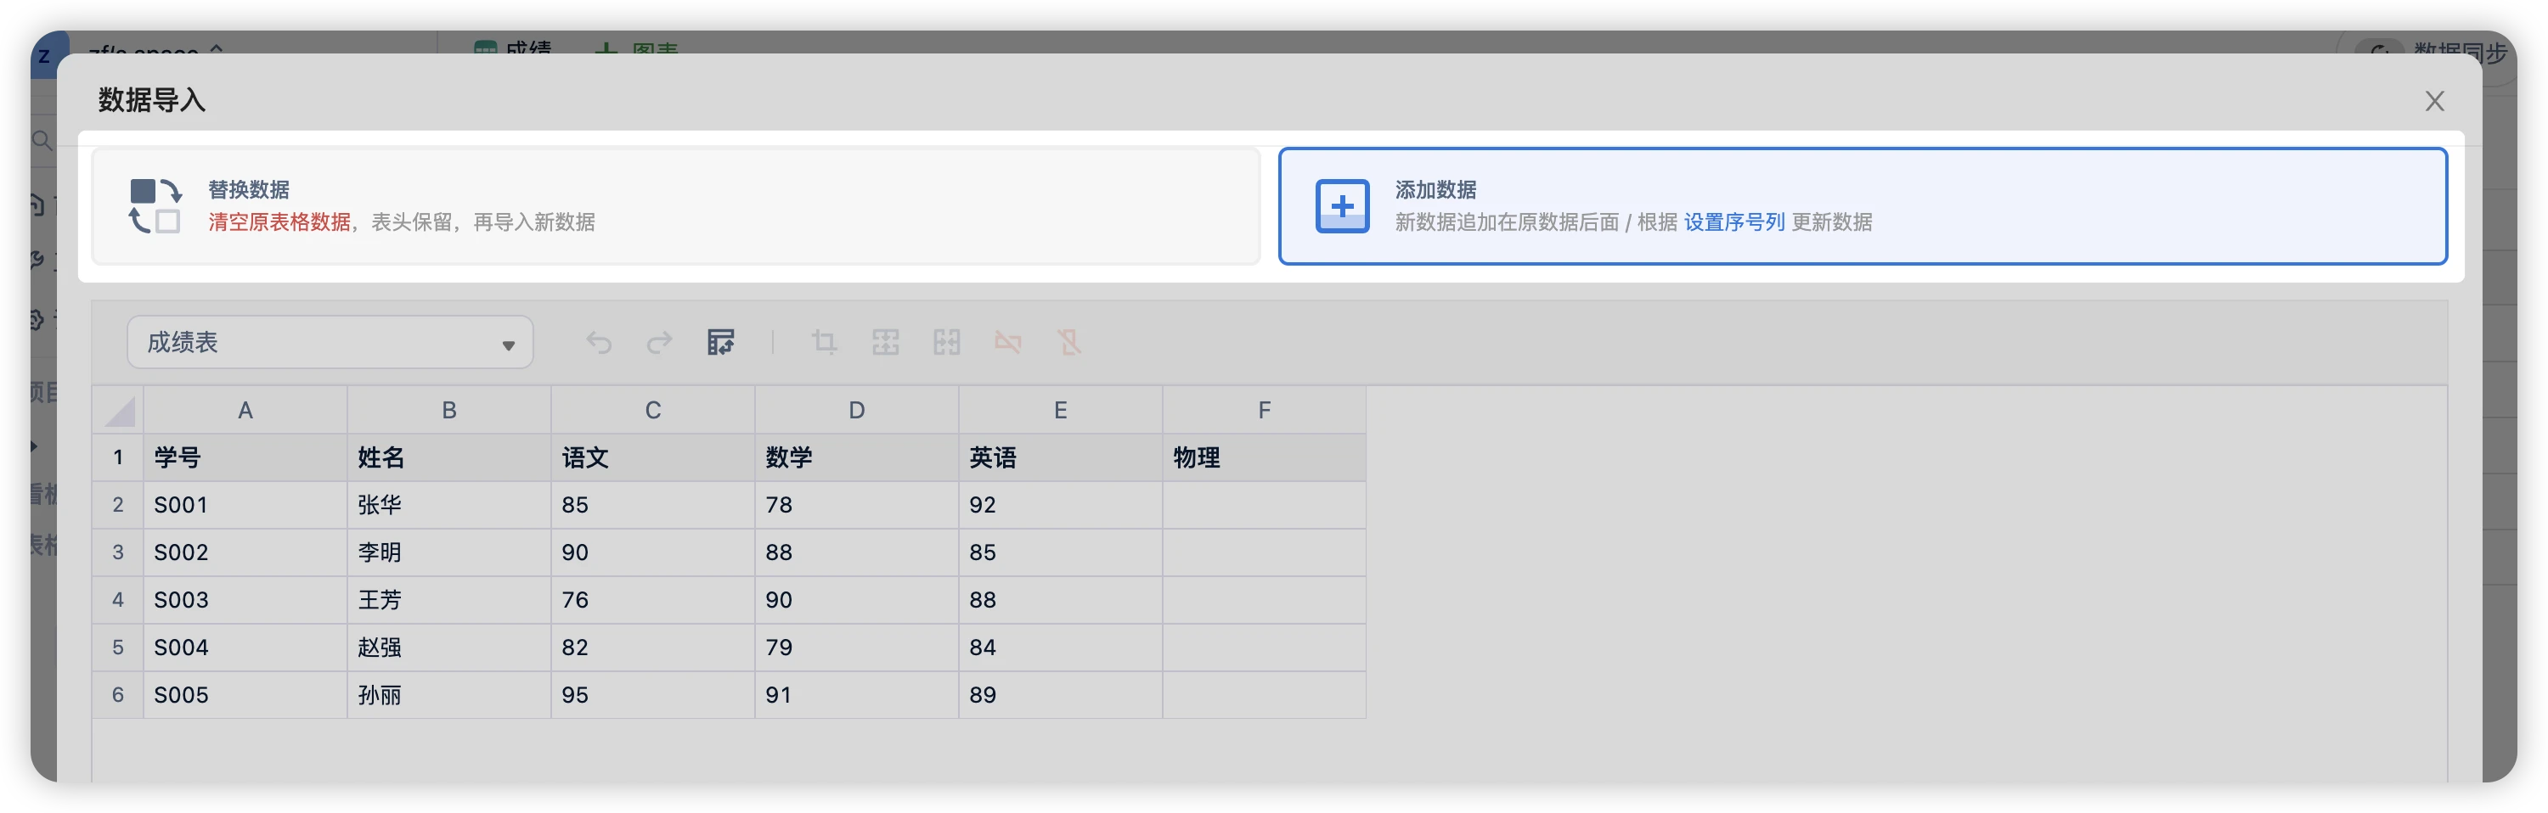Click cell S003

(245, 600)
